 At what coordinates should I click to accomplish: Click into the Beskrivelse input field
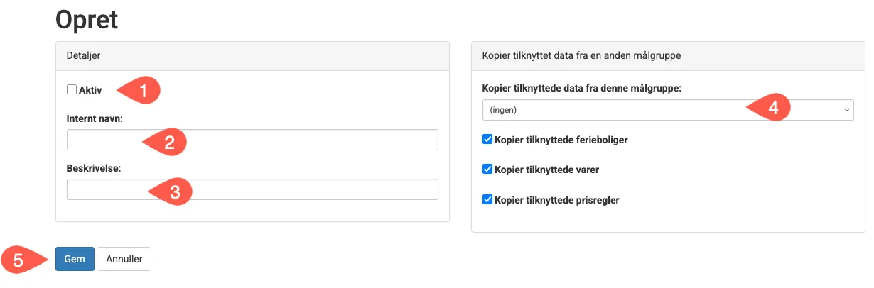252,189
